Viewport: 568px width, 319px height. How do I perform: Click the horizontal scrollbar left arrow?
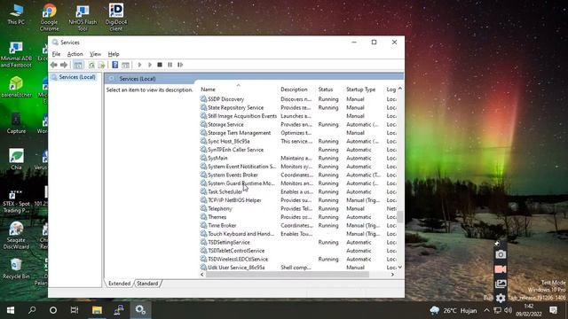pyautogui.click(x=202, y=275)
